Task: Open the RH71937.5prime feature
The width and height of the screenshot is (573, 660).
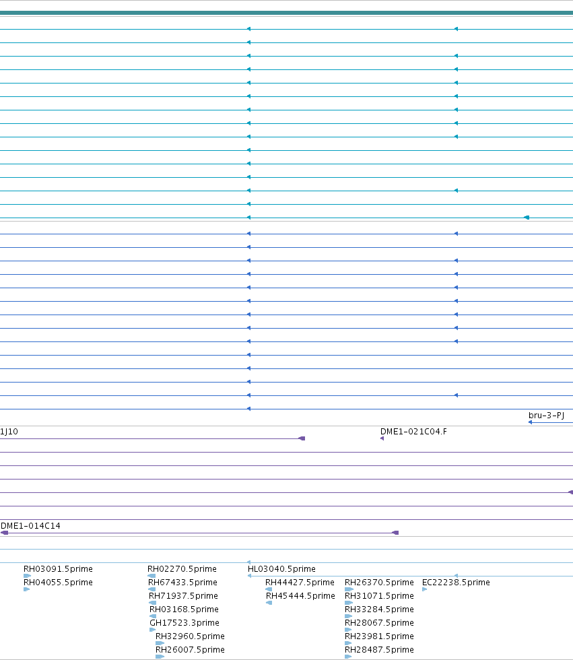Action: 183,595
